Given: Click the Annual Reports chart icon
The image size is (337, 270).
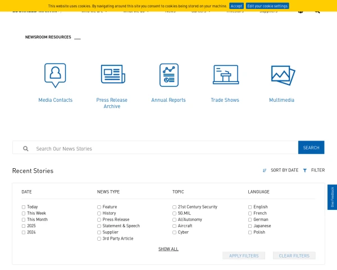Looking at the screenshot, I should coord(168,75).
